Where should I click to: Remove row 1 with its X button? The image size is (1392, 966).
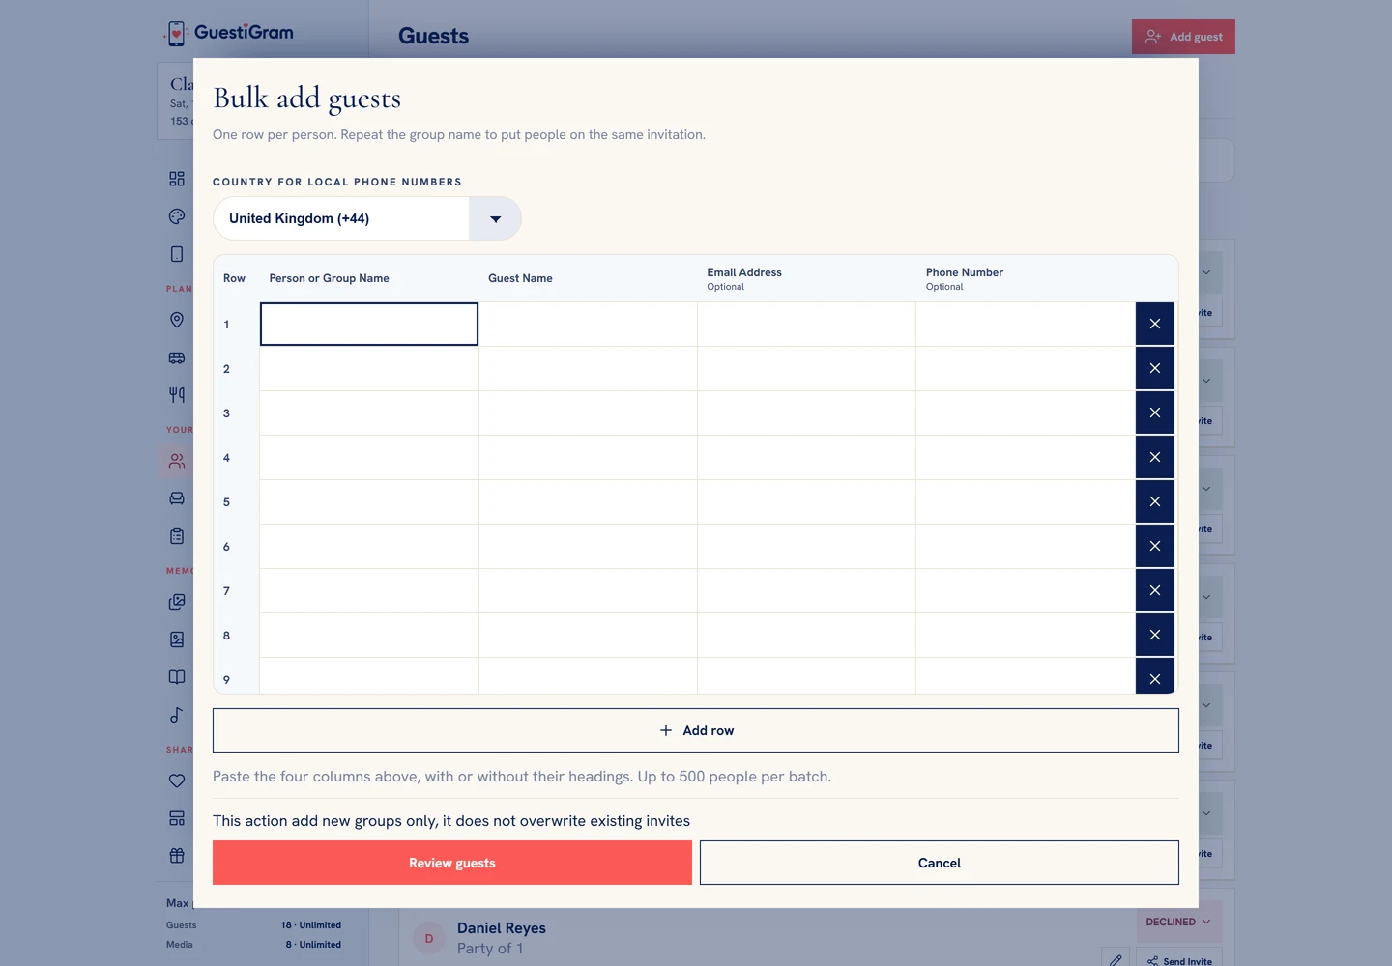[x=1155, y=324]
